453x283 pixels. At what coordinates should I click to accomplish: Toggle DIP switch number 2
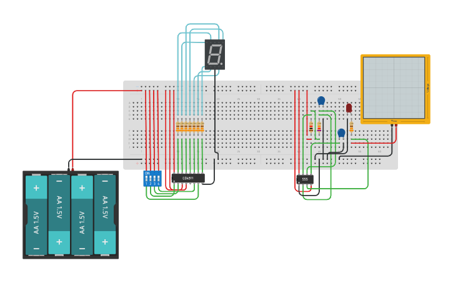[x=150, y=179]
